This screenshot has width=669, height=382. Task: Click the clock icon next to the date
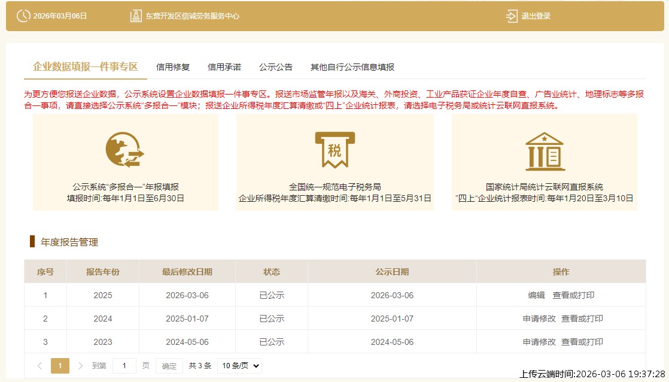[23, 16]
